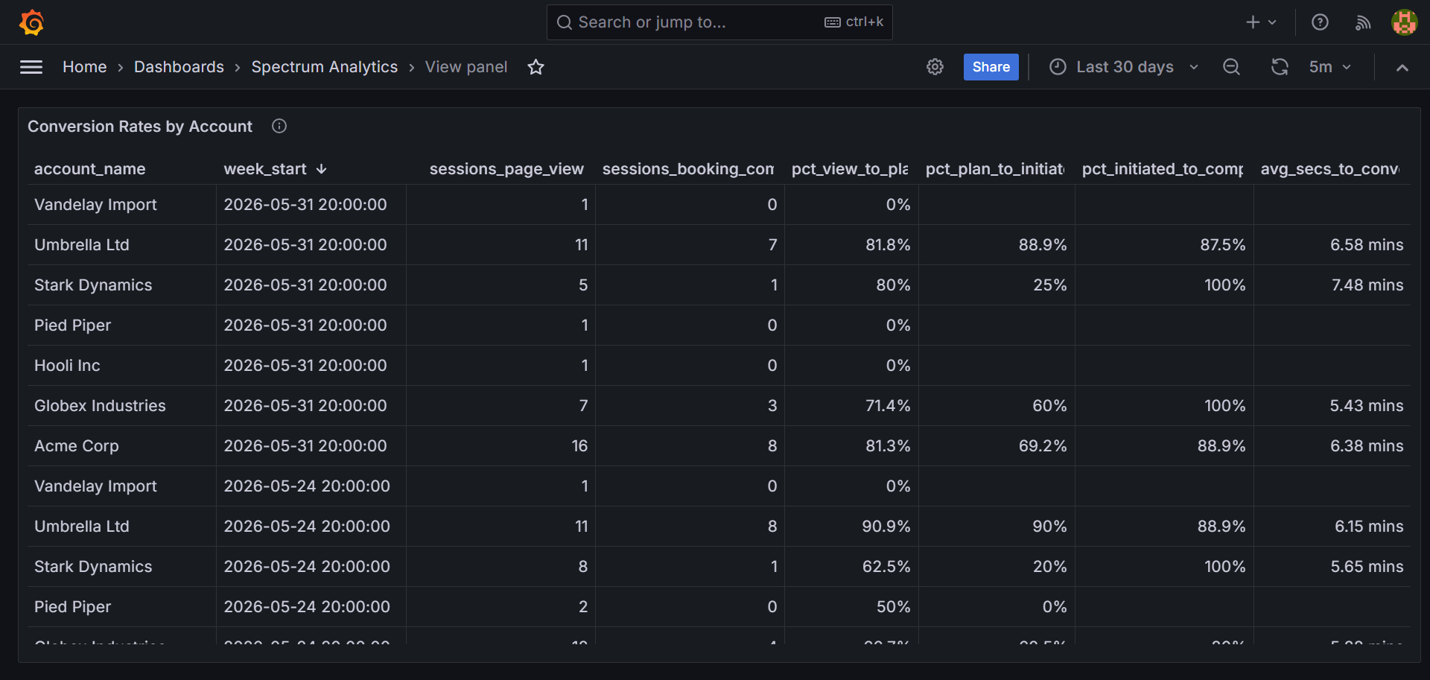Refresh the dashboard
Image resolution: width=1430 pixels, height=680 pixels.
tap(1280, 67)
